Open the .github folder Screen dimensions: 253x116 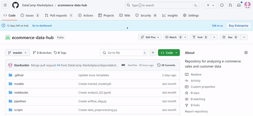pyautogui.click(x=19, y=75)
